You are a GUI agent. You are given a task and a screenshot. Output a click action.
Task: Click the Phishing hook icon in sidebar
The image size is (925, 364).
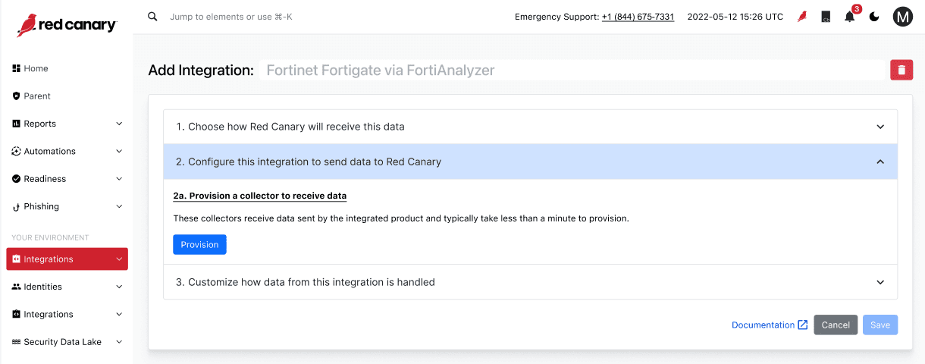(16, 207)
